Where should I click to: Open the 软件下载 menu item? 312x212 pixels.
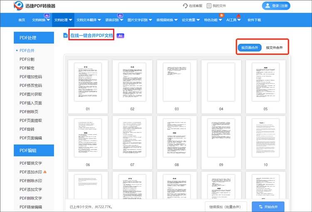point(254,20)
